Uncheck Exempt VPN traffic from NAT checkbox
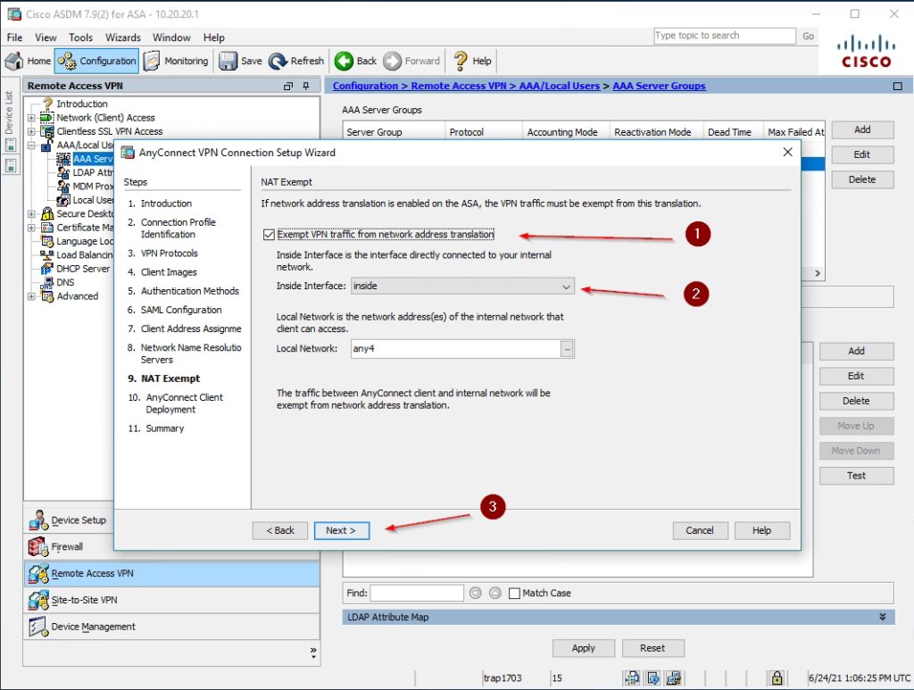This screenshot has height=690, width=914. coord(270,235)
